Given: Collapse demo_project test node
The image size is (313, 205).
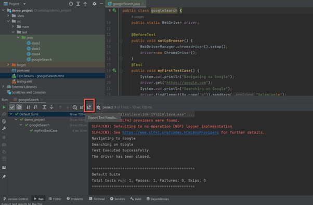Looking at the screenshot, I should point(16,119).
